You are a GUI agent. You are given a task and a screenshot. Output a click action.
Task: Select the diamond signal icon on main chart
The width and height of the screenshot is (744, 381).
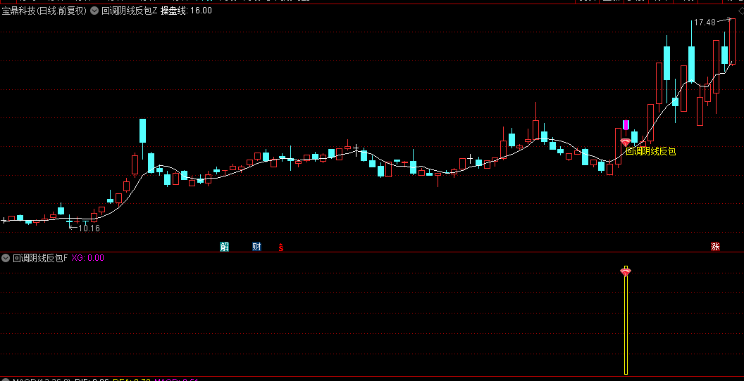(x=626, y=142)
